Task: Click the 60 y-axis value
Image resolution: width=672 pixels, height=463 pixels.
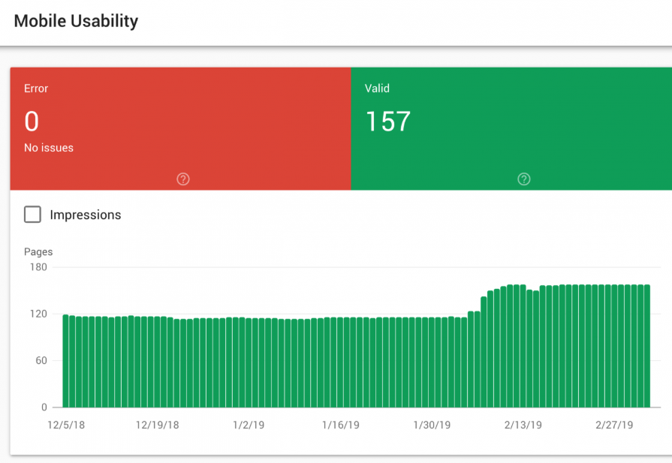Action: [41, 361]
